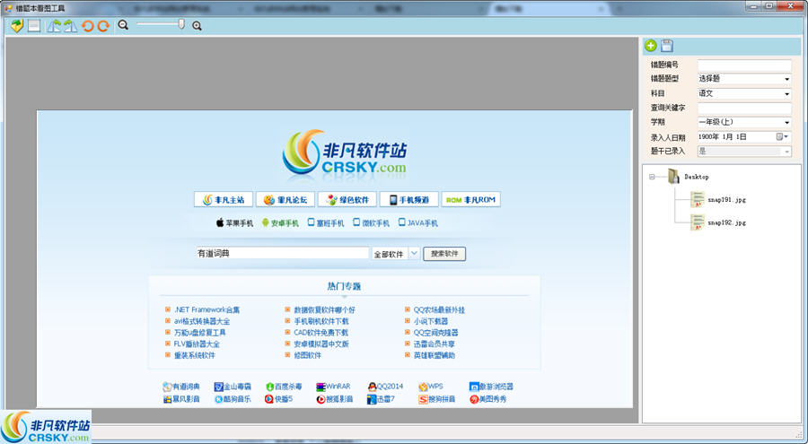Click the app icon in the title bar
The height and width of the screenshot is (444, 808).
click(8, 8)
